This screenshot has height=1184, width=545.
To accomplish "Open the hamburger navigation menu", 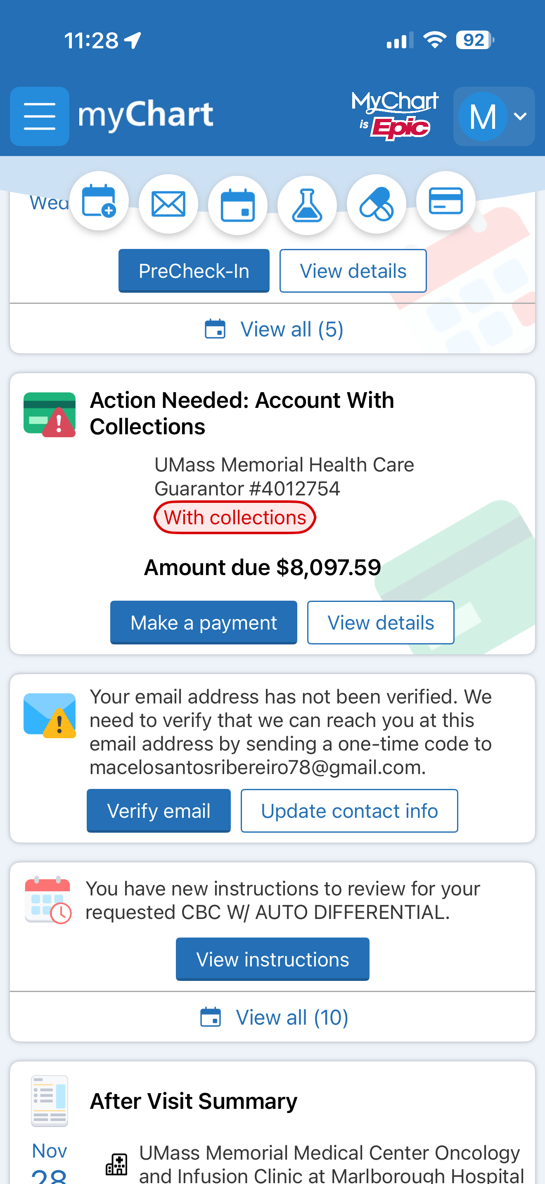I will [x=40, y=116].
